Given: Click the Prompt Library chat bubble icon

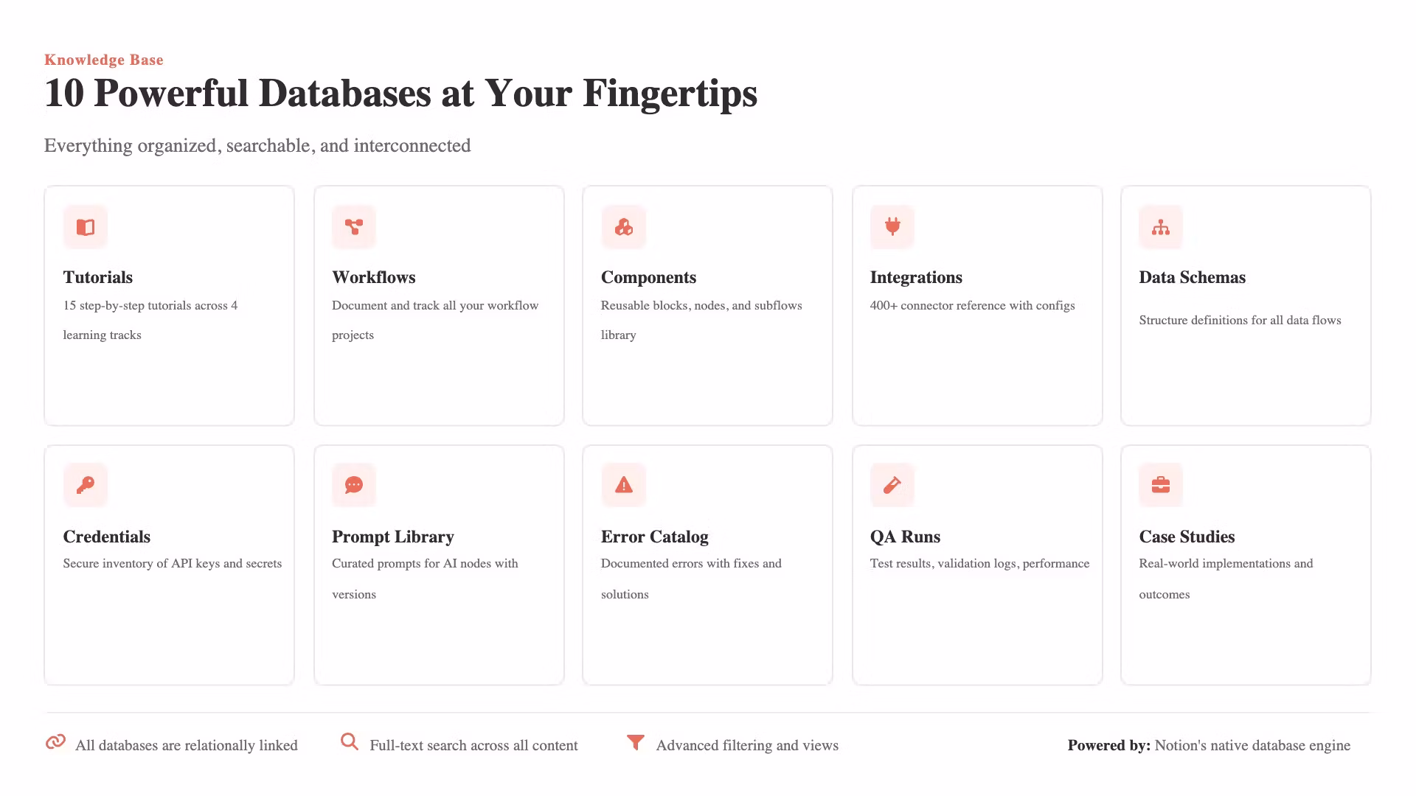Looking at the screenshot, I should pos(354,485).
